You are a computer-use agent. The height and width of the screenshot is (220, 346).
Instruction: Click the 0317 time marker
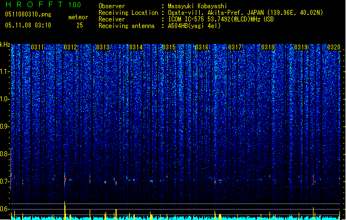pyautogui.click(x=235, y=47)
